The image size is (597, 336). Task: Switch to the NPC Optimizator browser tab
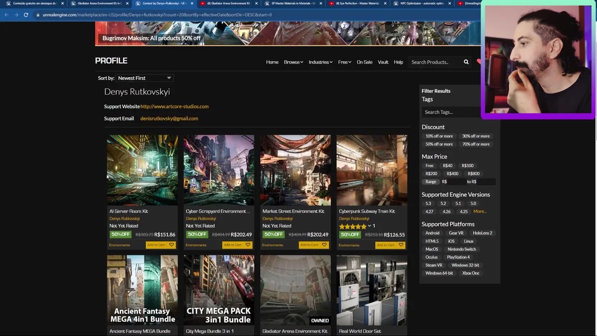pyautogui.click(x=422, y=3)
